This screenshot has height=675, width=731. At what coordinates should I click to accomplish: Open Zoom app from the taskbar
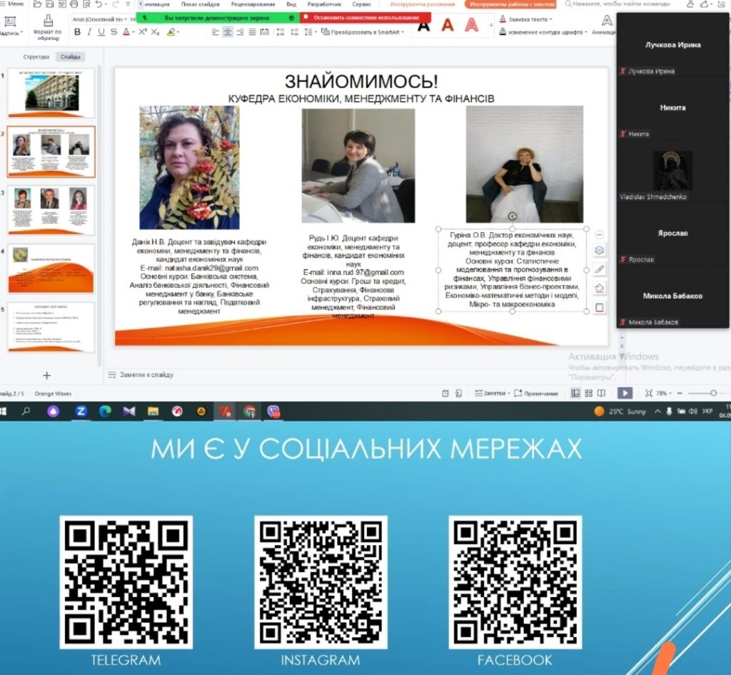[81, 411]
